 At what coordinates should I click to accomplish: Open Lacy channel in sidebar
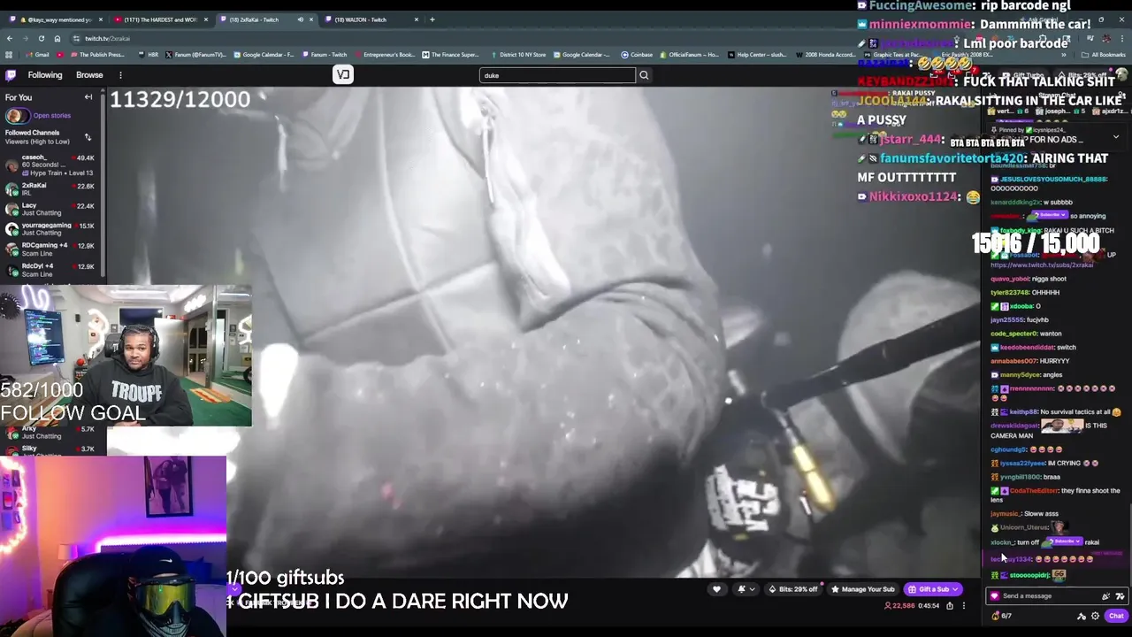[x=50, y=209]
